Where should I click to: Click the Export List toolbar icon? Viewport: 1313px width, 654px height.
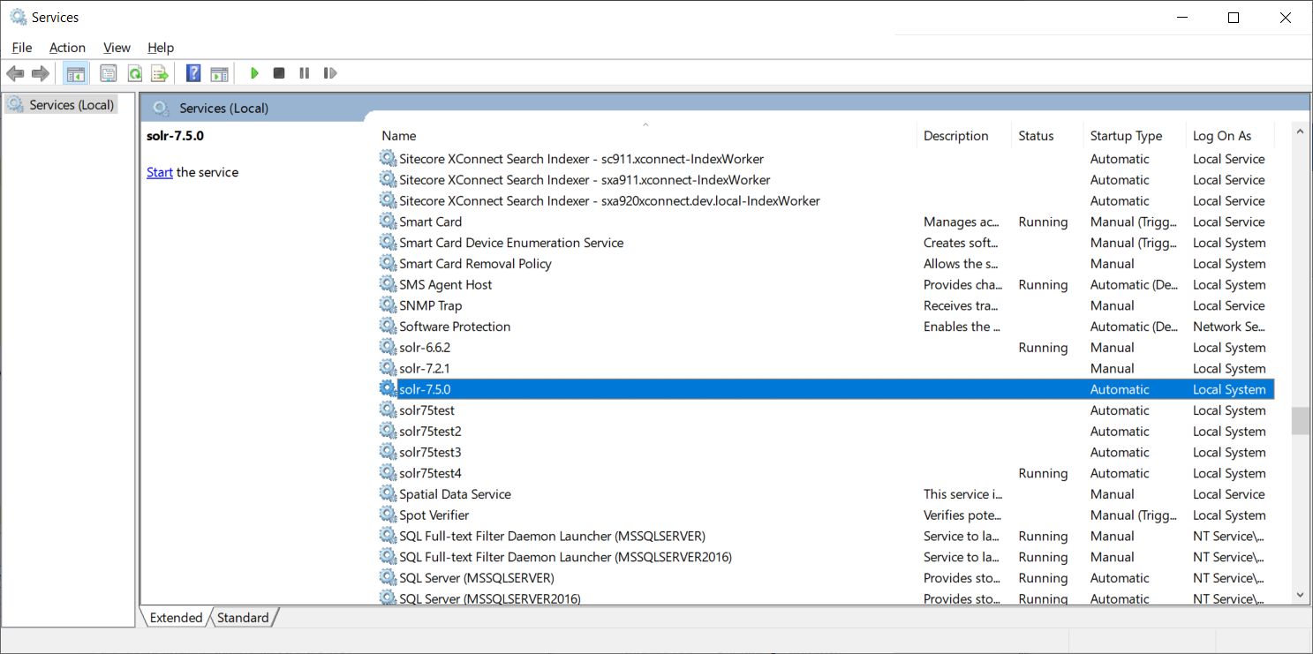pos(160,73)
